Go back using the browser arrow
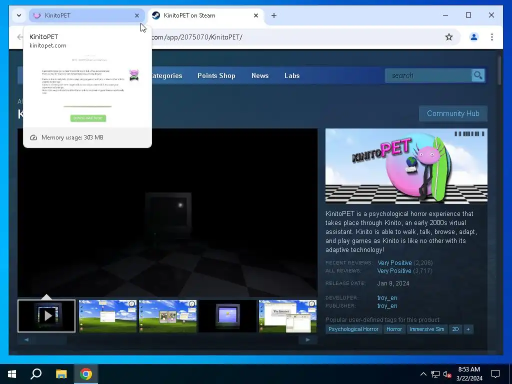 tap(20, 37)
